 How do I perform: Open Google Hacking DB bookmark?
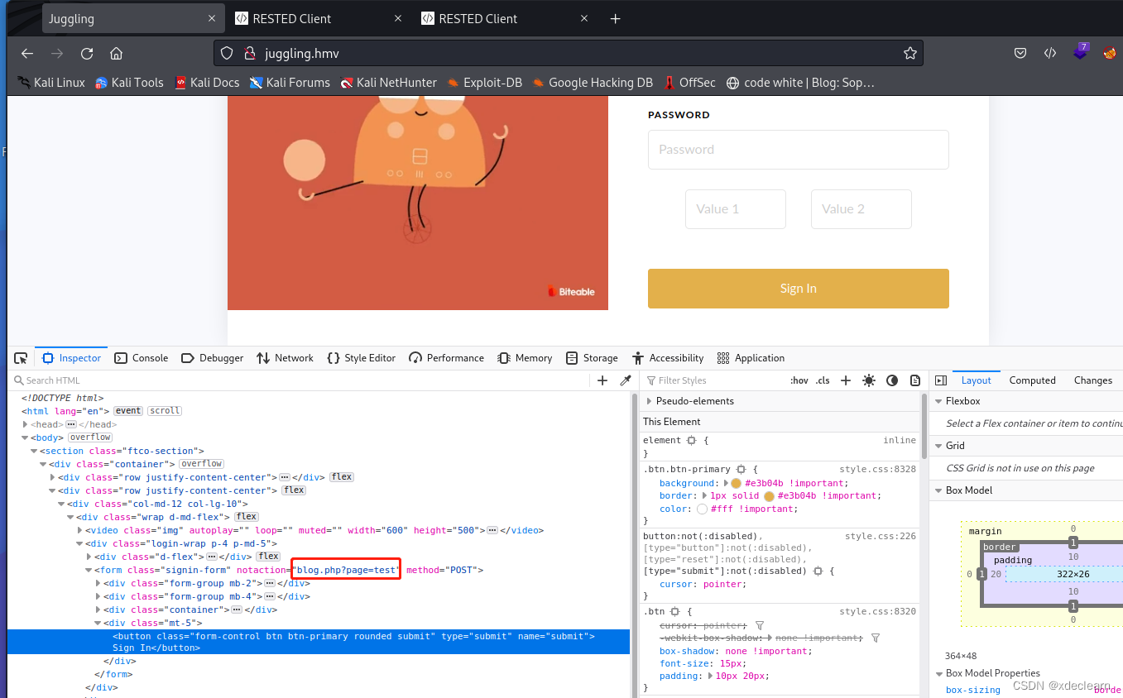pyautogui.click(x=593, y=83)
